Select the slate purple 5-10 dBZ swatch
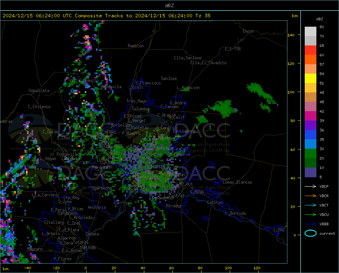 pos(310,172)
